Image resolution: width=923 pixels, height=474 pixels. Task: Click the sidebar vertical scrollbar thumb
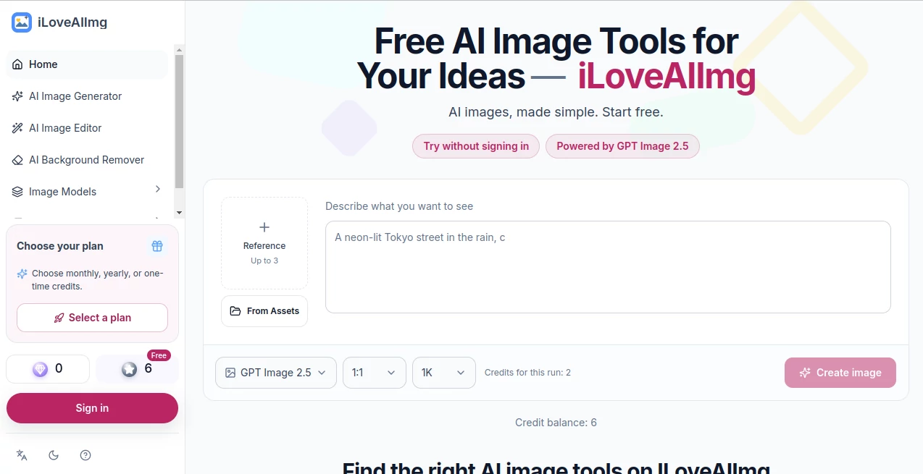(180, 121)
